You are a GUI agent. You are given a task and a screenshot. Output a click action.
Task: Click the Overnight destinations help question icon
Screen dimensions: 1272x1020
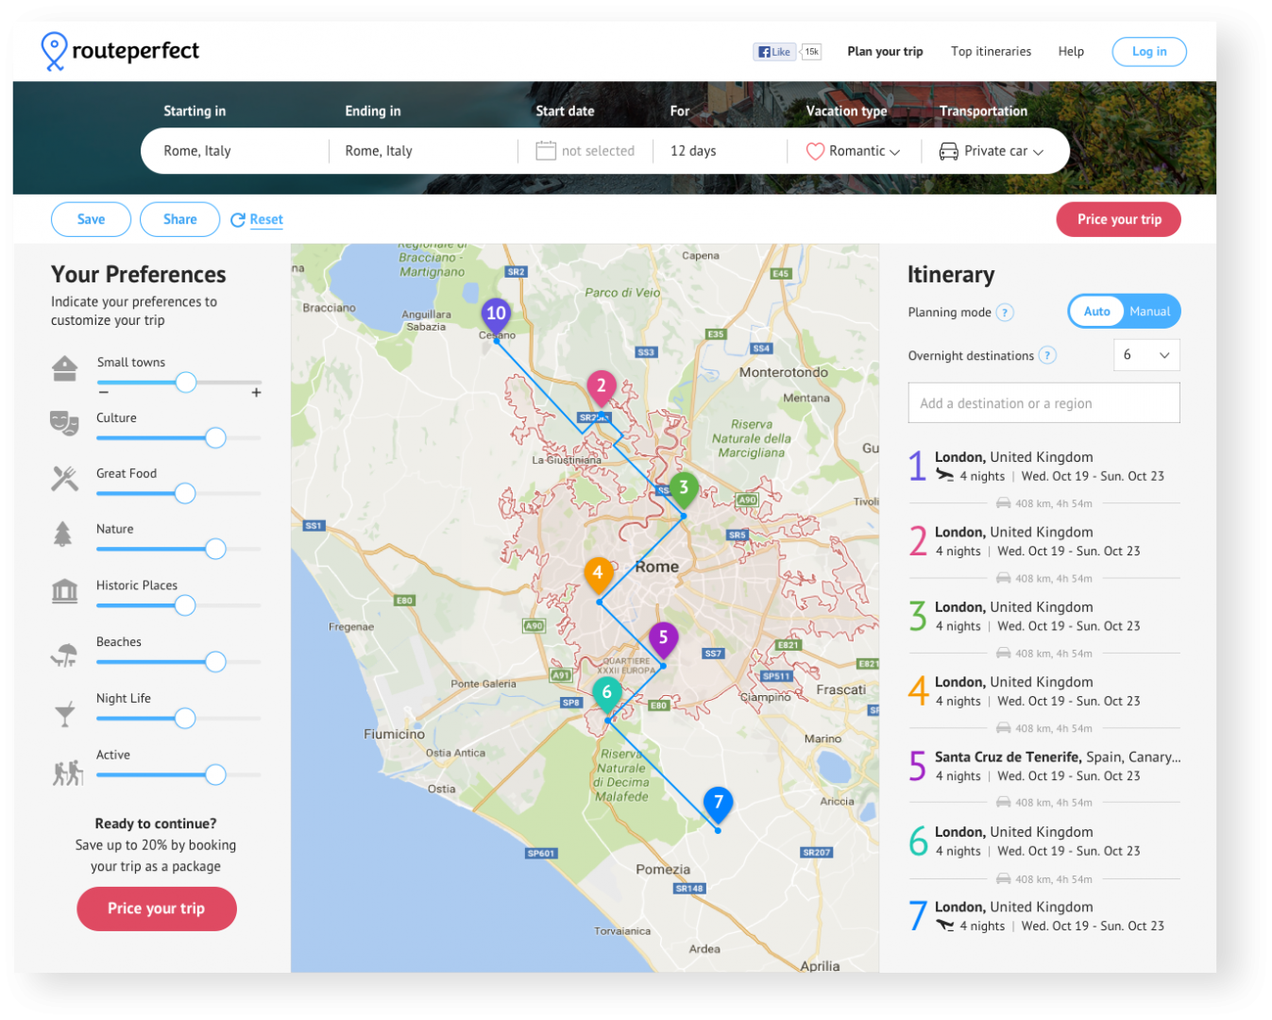pyautogui.click(x=1047, y=355)
